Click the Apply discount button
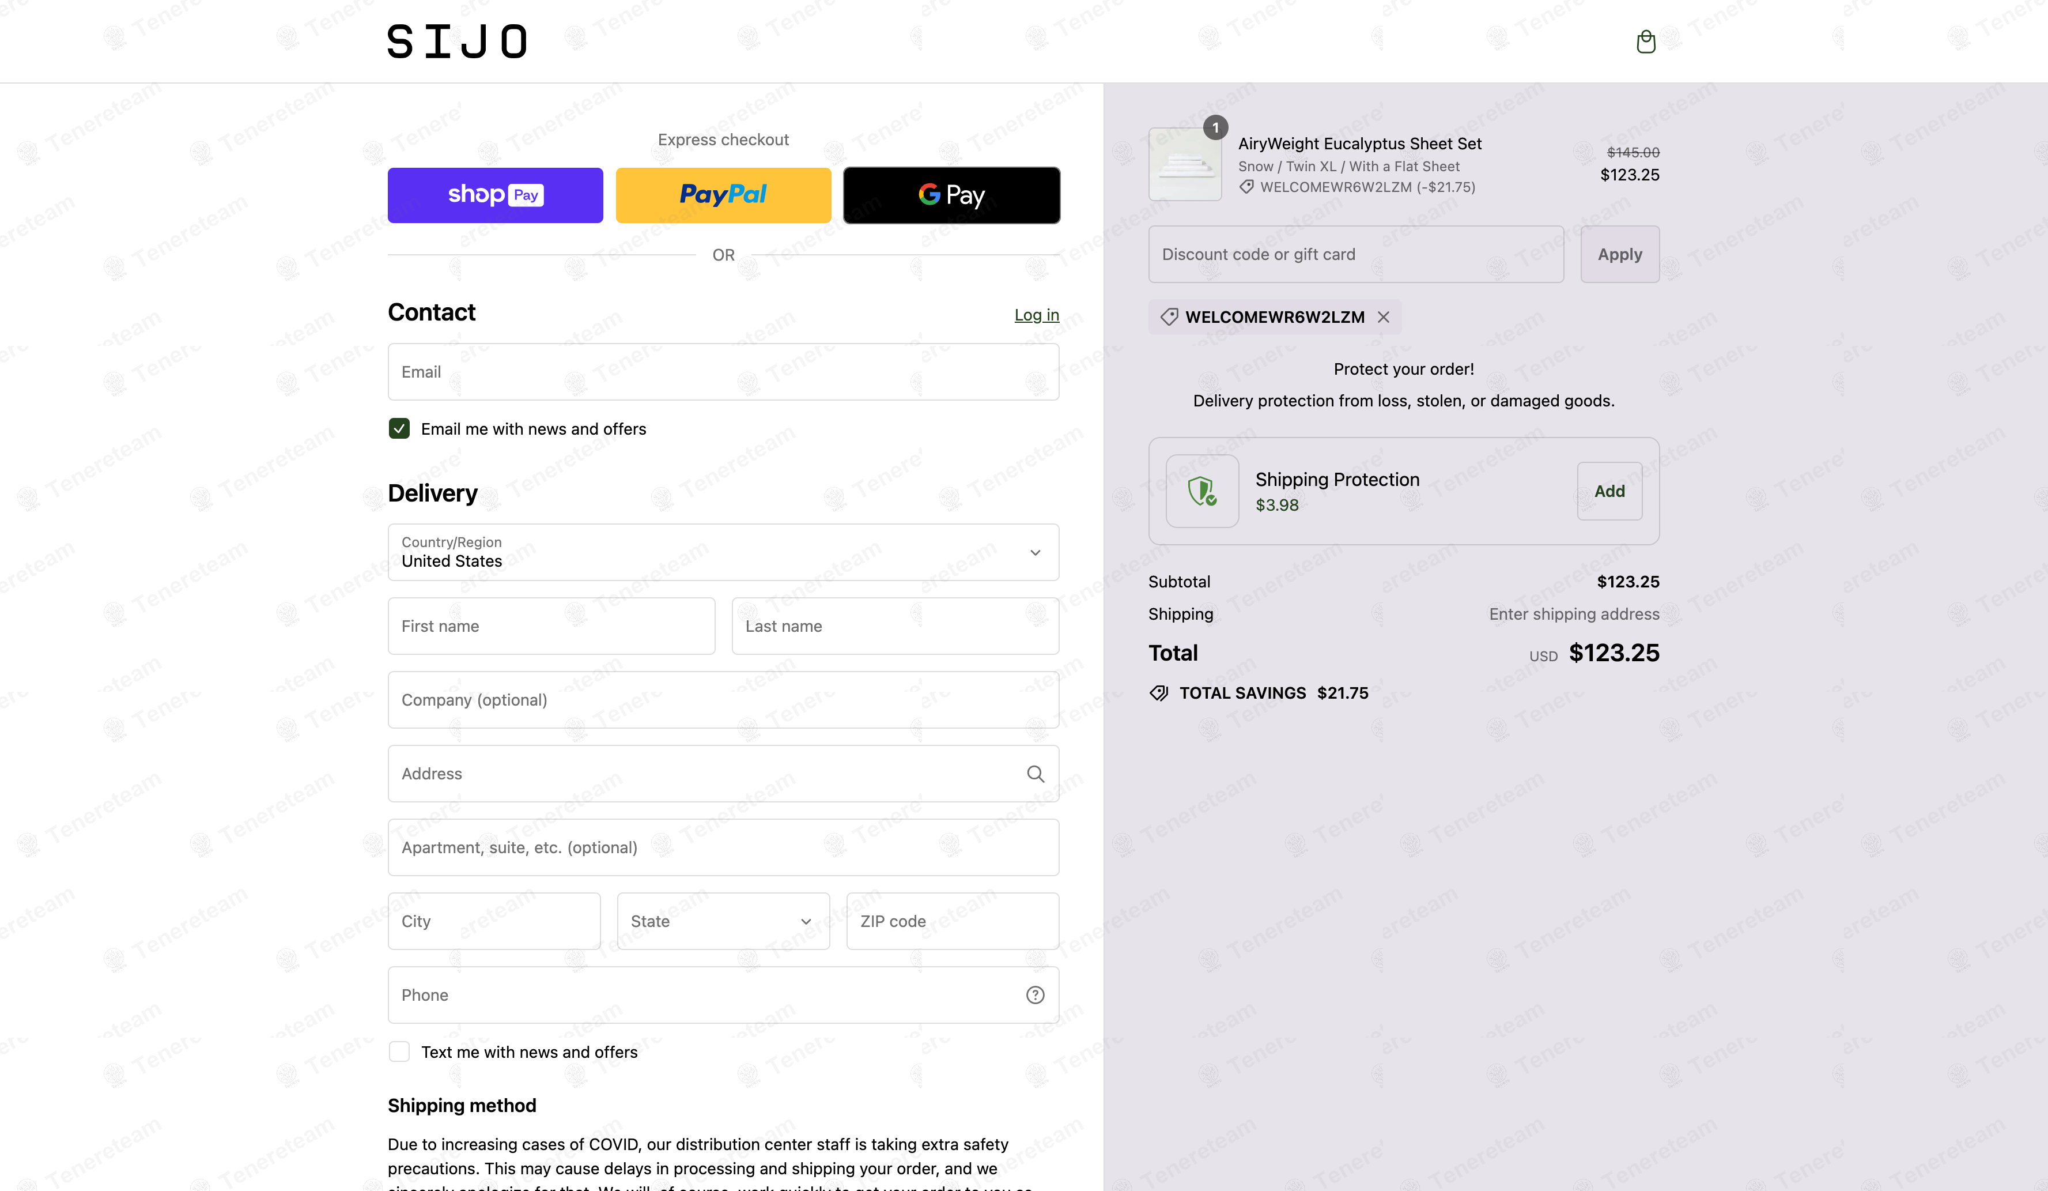 click(1620, 254)
